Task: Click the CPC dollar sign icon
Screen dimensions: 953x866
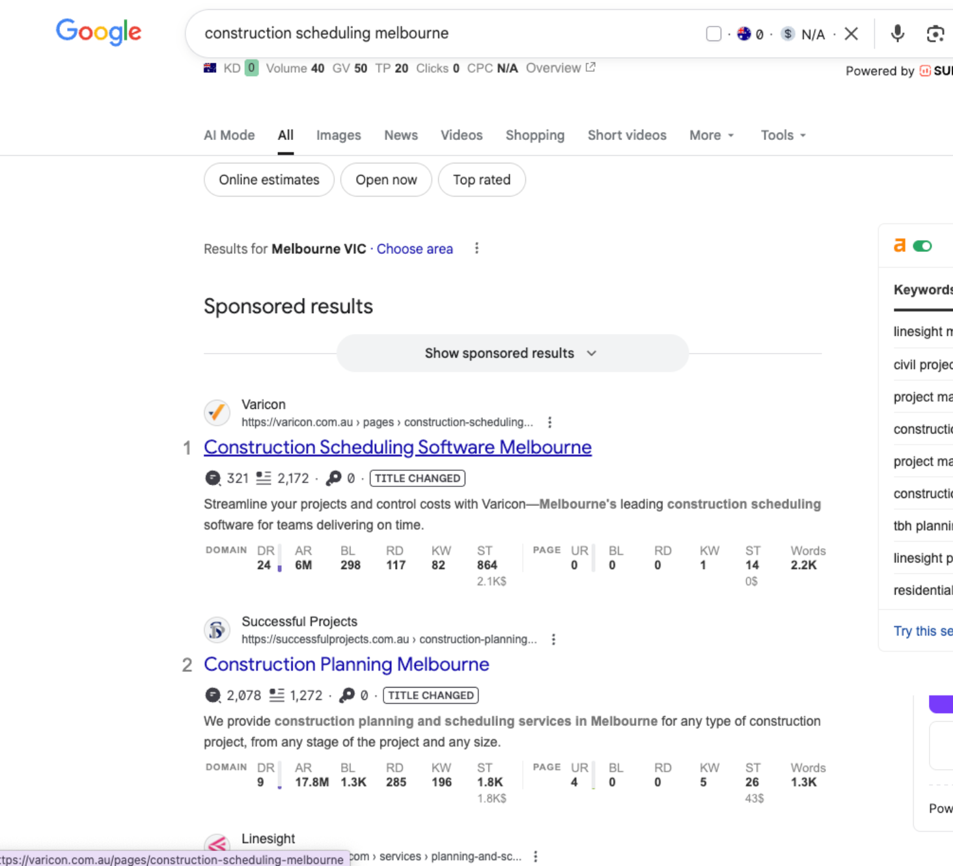Action: click(x=787, y=33)
